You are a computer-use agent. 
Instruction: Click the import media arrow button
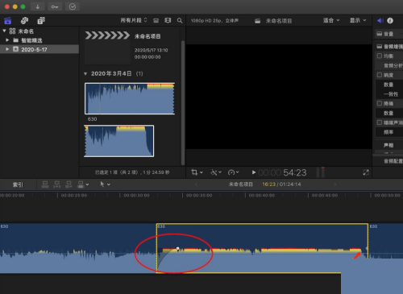[38, 6]
